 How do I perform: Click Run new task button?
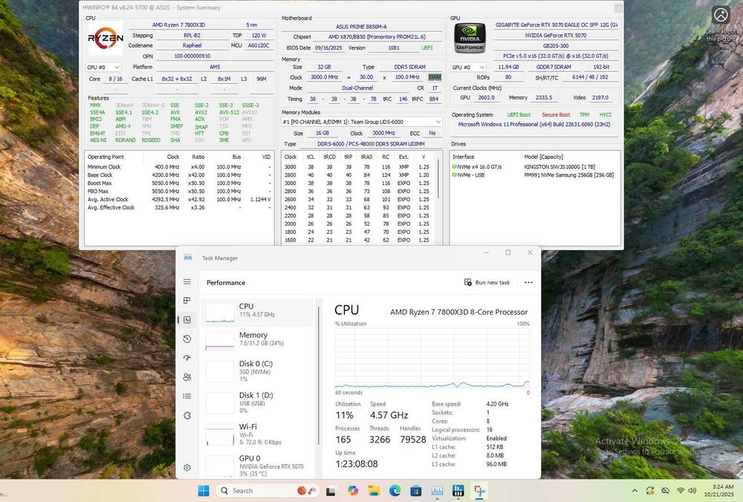click(487, 282)
